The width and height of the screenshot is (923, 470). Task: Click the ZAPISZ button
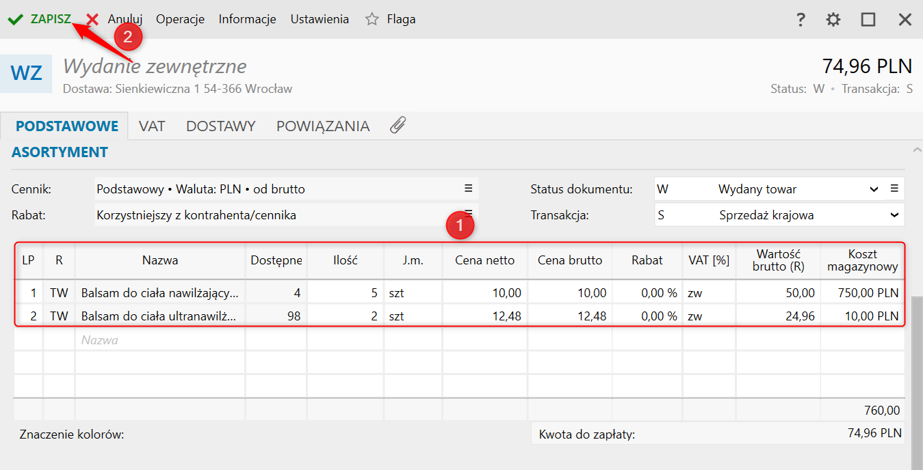click(51, 19)
